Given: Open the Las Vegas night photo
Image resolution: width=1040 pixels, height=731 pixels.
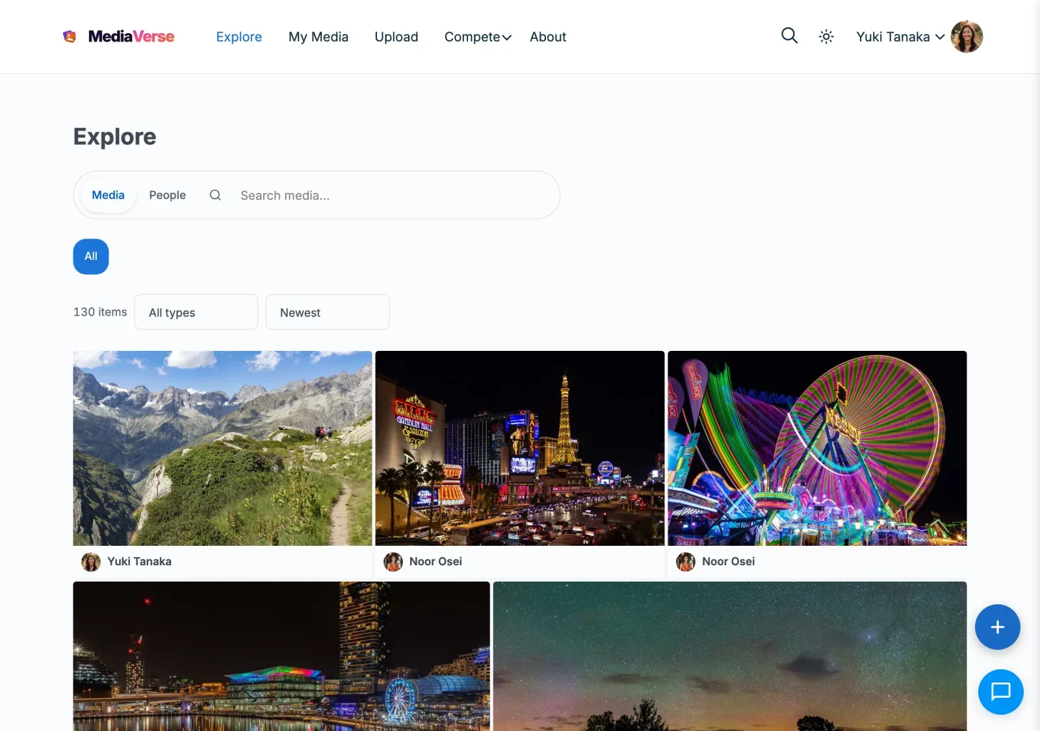Looking at the screenshot, I should coord(520,448).
